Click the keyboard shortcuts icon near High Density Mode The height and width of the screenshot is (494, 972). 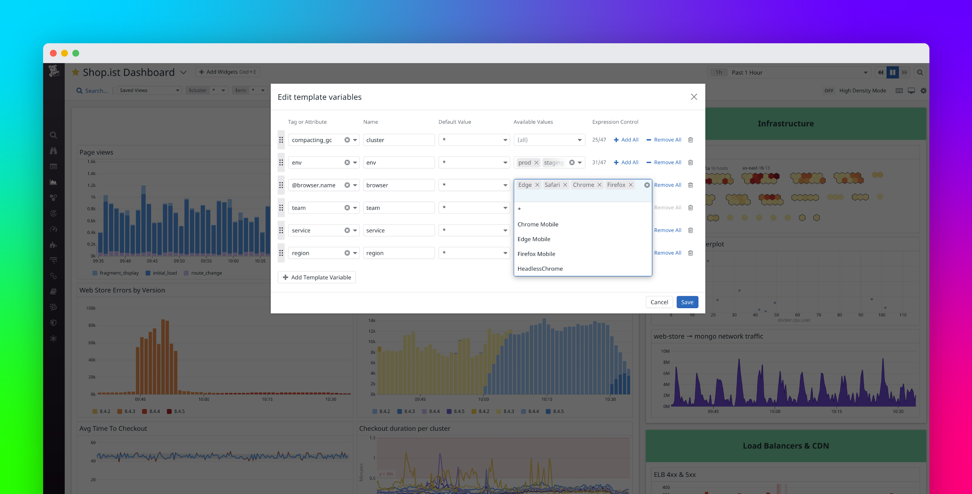(x=899, y=90)
